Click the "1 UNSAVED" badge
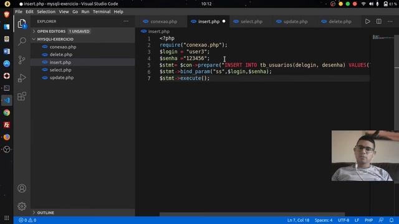This screenshot has height=224, width=399. (x=79, y=31)
